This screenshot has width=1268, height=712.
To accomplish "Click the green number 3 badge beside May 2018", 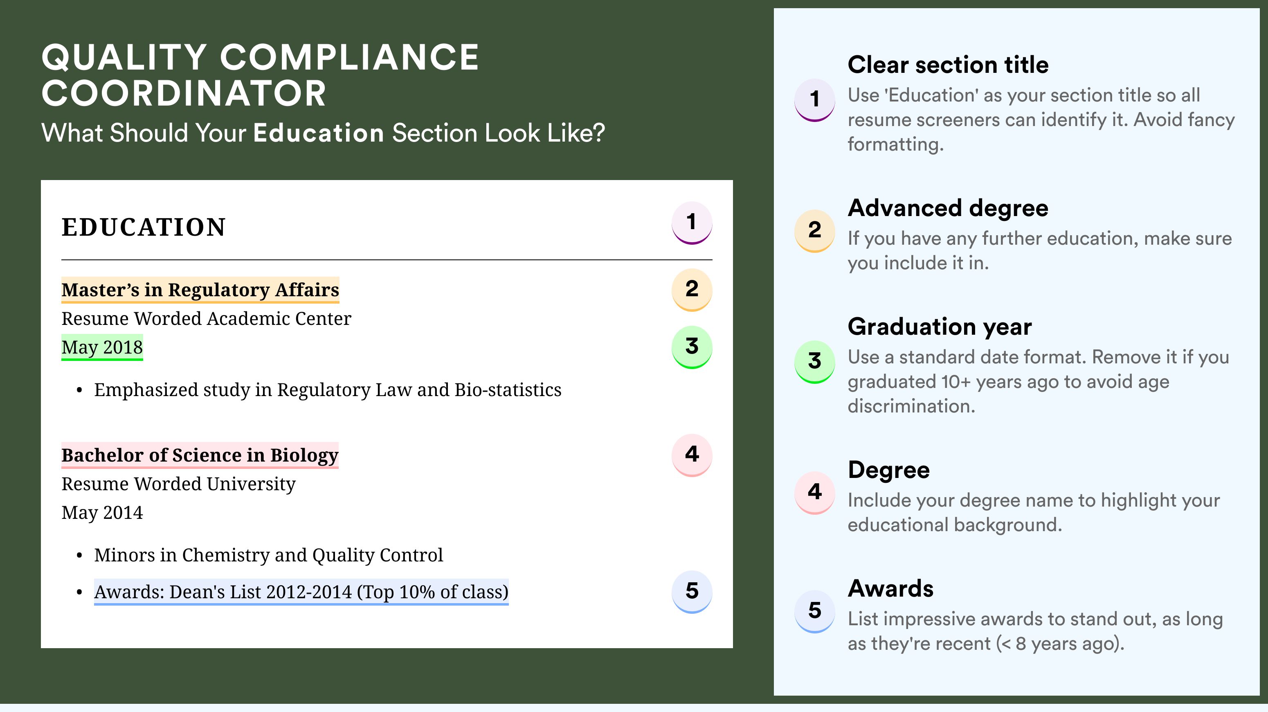I will click(x=692, y=347).
